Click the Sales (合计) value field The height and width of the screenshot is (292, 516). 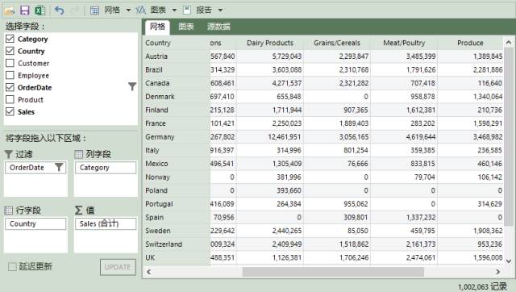tap(106, 224)
